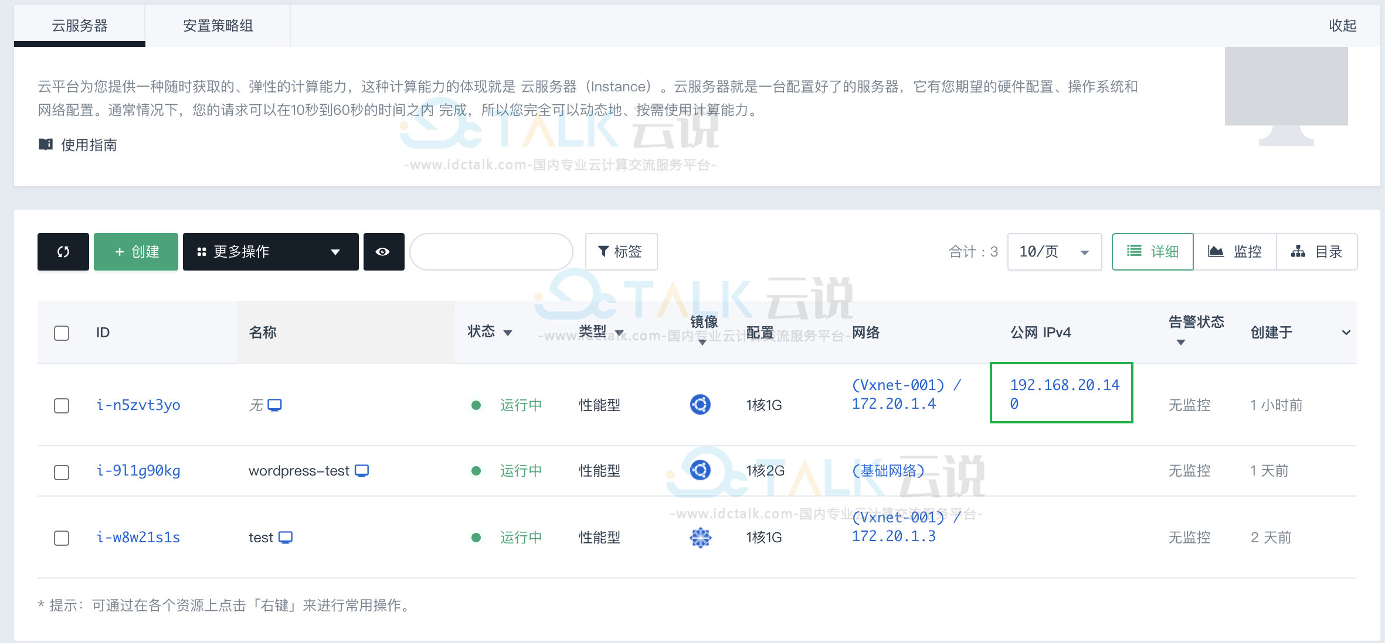Screen dimensions: 1385x643
Task: Open column chooser chevron beside 创建于
Action: [x=1346, y=333]
